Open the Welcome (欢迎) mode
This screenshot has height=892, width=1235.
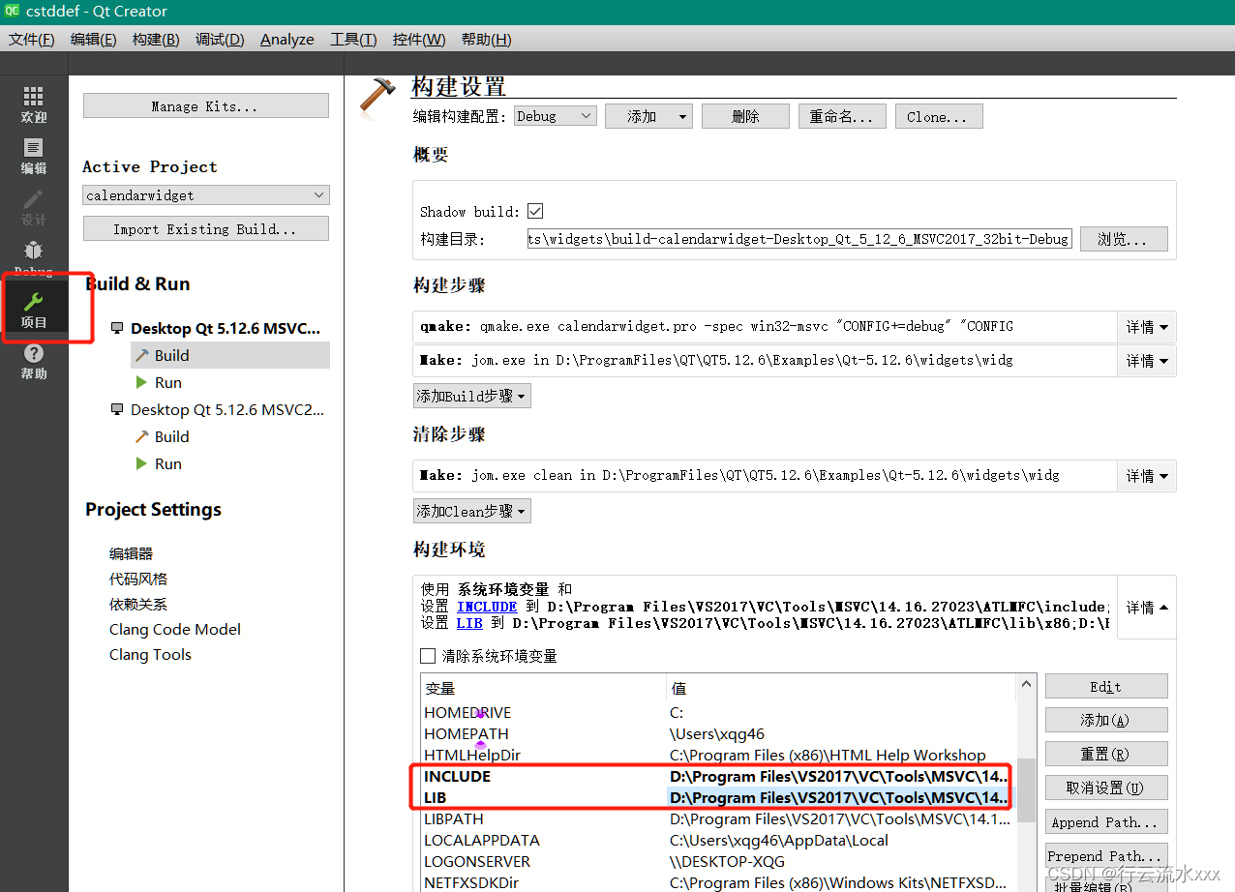34,104
